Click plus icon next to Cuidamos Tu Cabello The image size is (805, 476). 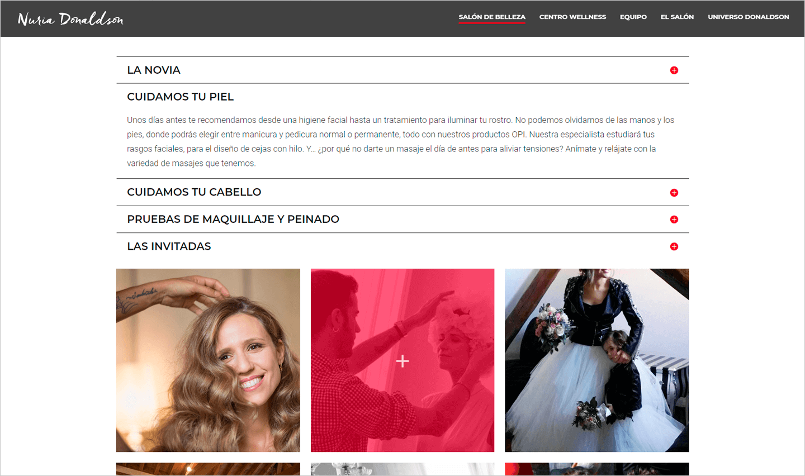[674, 193]
